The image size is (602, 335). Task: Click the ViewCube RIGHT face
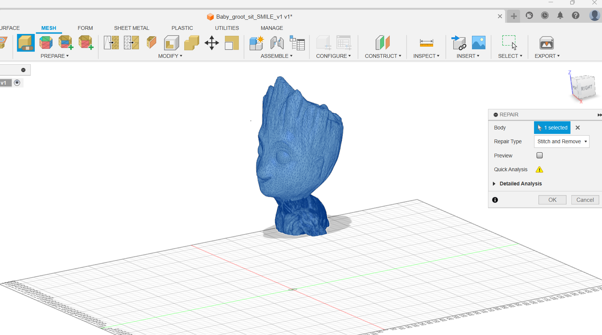(586, 88)
